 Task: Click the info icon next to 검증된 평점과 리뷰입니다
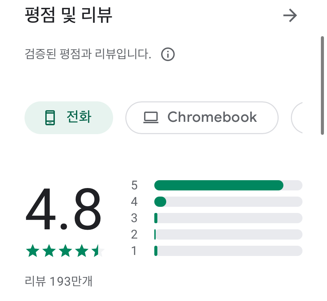pos(168,54)
